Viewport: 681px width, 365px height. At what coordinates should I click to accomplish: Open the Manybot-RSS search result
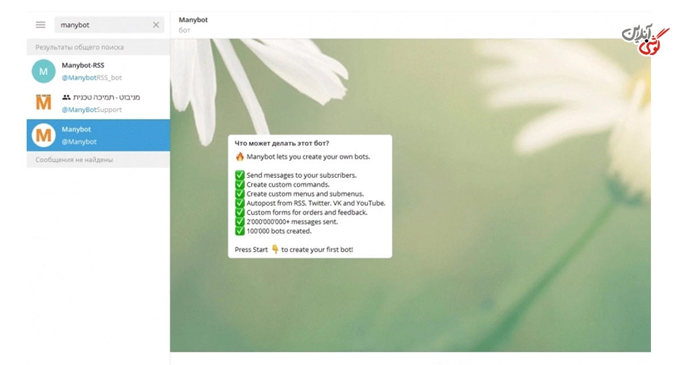[98, 71]
